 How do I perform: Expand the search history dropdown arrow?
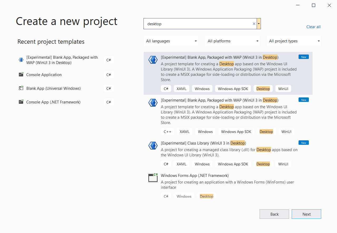coord(259,24)
